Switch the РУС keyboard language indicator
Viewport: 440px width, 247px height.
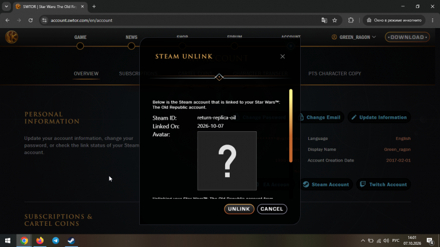click(x=396, y=241)
